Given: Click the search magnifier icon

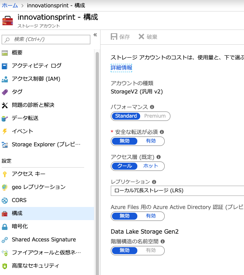Looking at the screenshot, I should [x=7, y=40].
